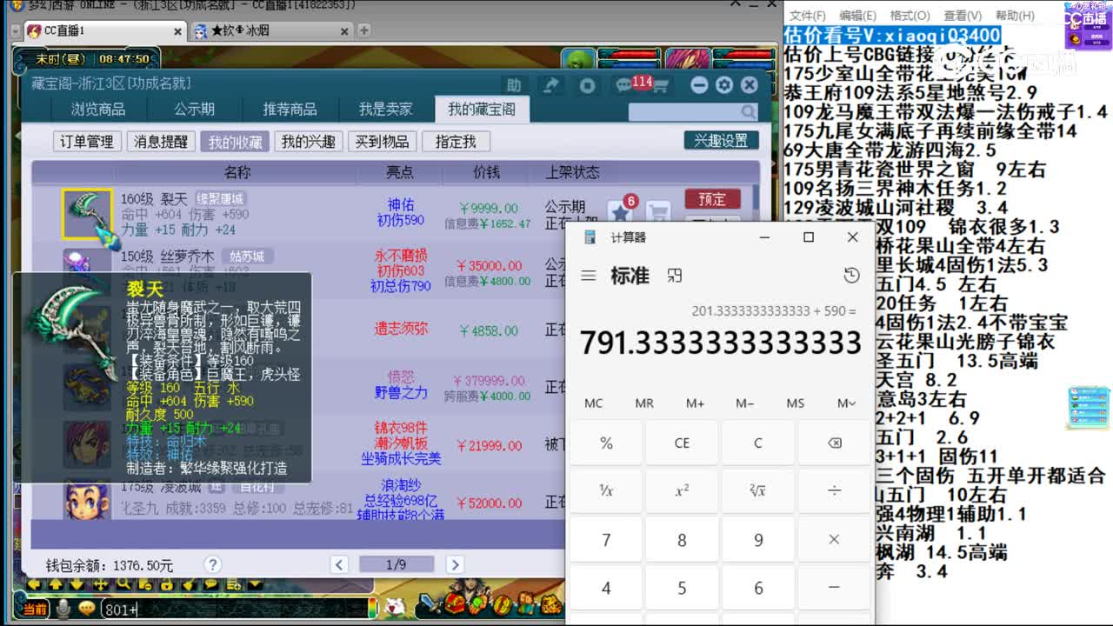Viewport: 1113px width, 626px height.
Task: Open Notepad 查看(V) menu
Action: [x=963, y=16]
